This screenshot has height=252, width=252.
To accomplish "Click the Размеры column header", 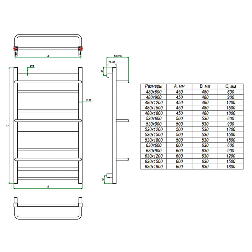I will tap(153, 86).
